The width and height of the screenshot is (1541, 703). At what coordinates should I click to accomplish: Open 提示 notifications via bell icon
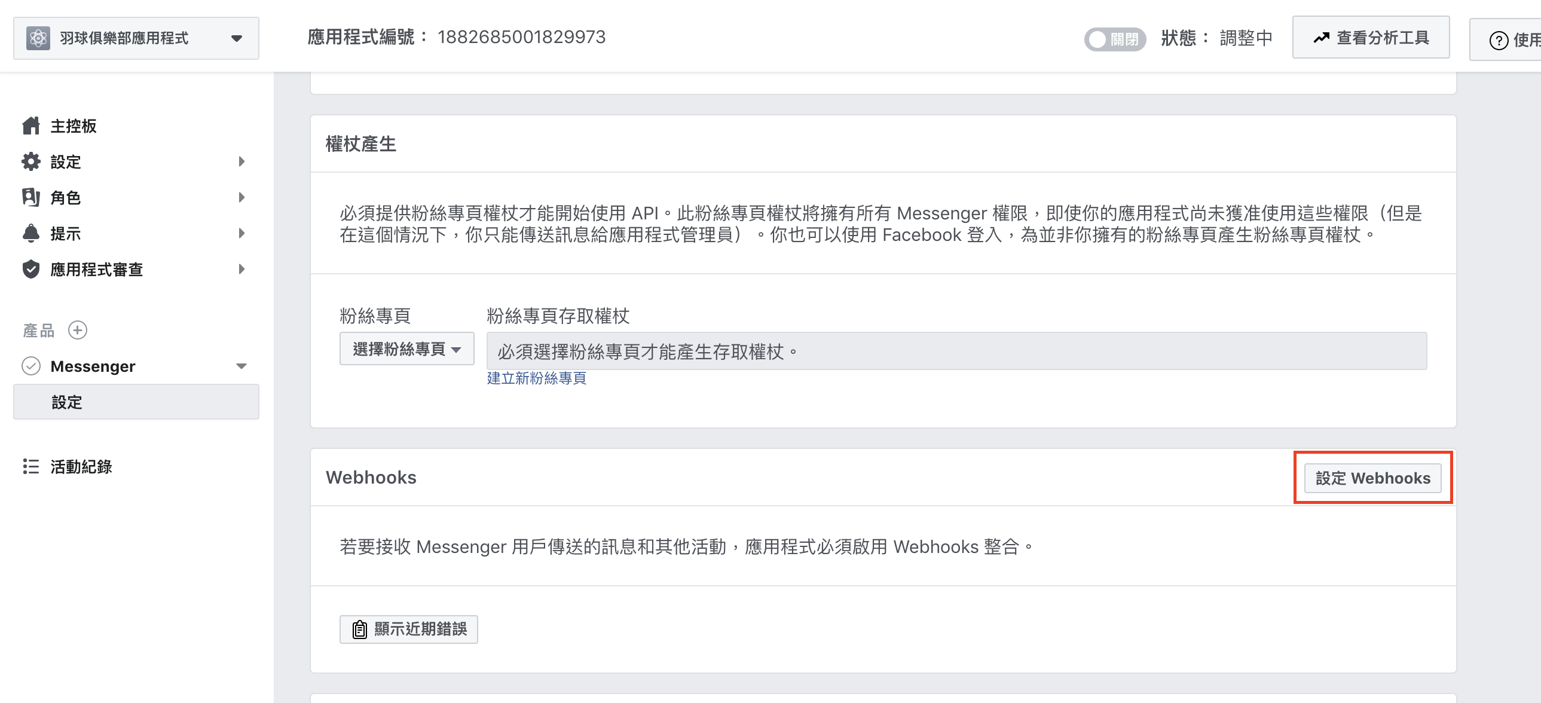[x=30, y=233]
